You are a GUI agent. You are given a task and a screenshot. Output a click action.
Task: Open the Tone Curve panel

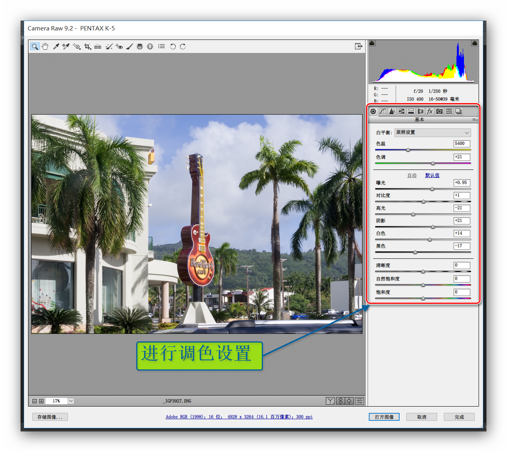click(382, 111)
